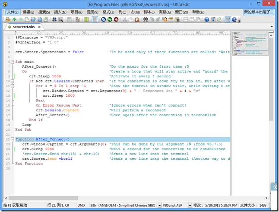Screen dimensions: 279x212
Task: Click the 文件大小: 1498 status entry
Action: click(x=253, y=206)
